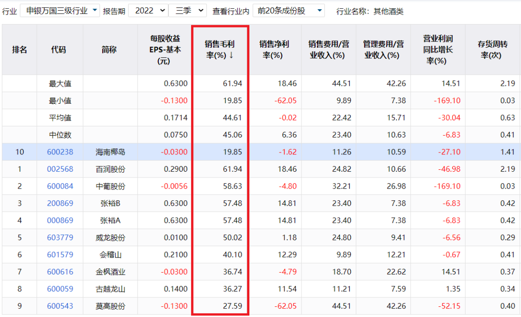The width and height of the screenshot is (521, 317).
Task: Open the 前20条成份股 dropdown
Action: (288, 11)
